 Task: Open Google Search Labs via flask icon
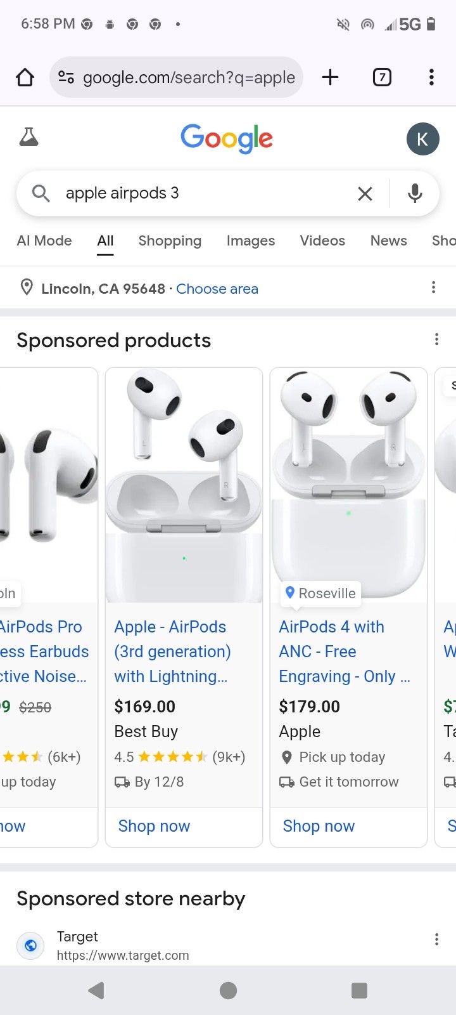[28, 137]
